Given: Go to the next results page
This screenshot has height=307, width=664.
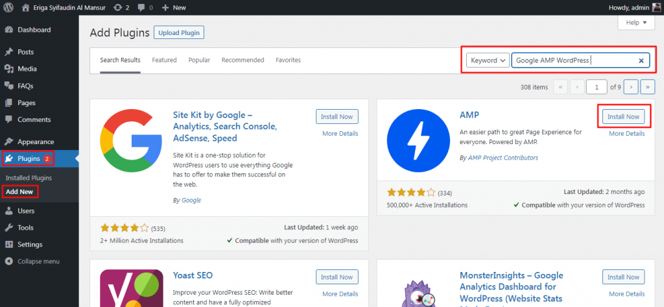Looking at the screenshot, I should tap(631, 87).
